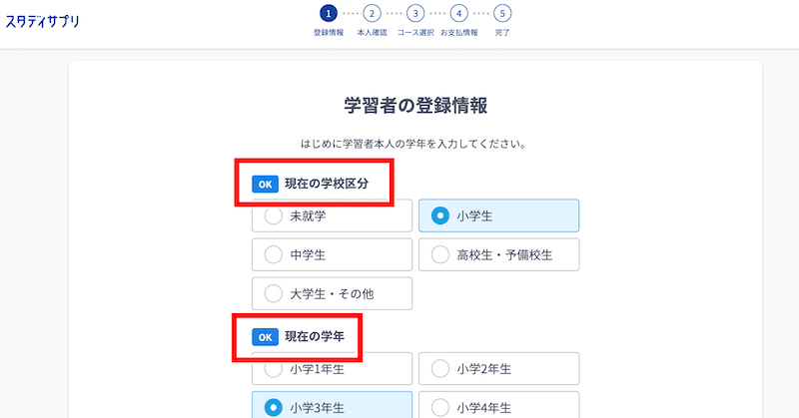Pick 小学2年生 grade option

[x=498, y=368]
